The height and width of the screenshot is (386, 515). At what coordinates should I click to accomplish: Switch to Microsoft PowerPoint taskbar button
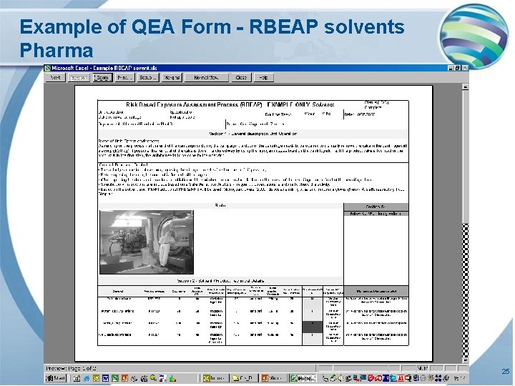pos(273,378)
